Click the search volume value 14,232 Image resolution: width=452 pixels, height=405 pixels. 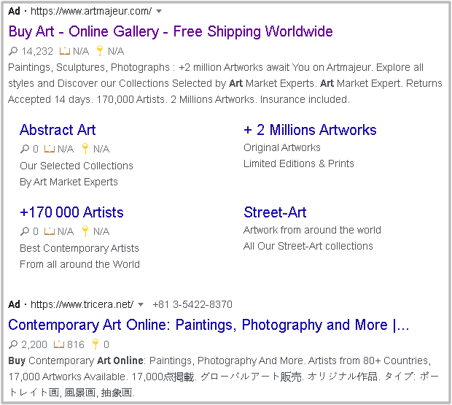(37, 51)
